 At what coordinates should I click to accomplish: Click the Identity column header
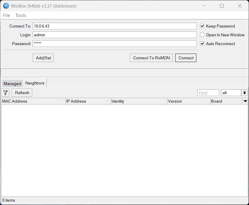(139, 101)
